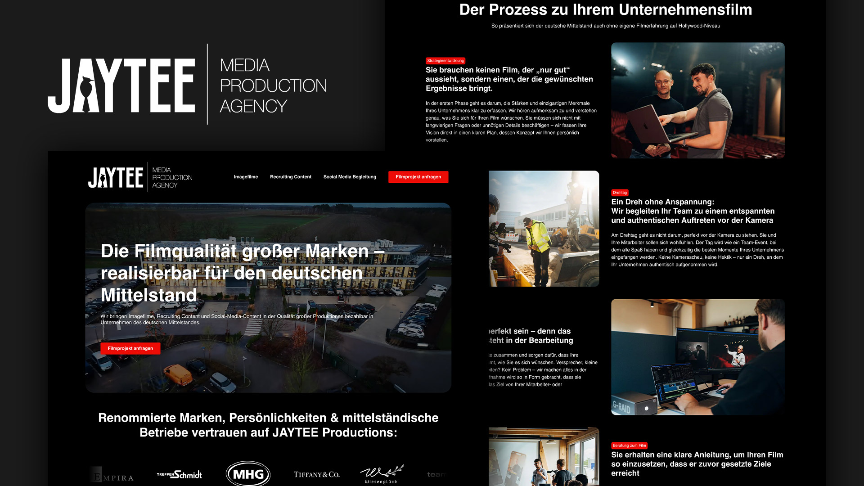Screen dimensions: 864x486
Task: Click the Drehtag red tag
Action: pos(620,193)
